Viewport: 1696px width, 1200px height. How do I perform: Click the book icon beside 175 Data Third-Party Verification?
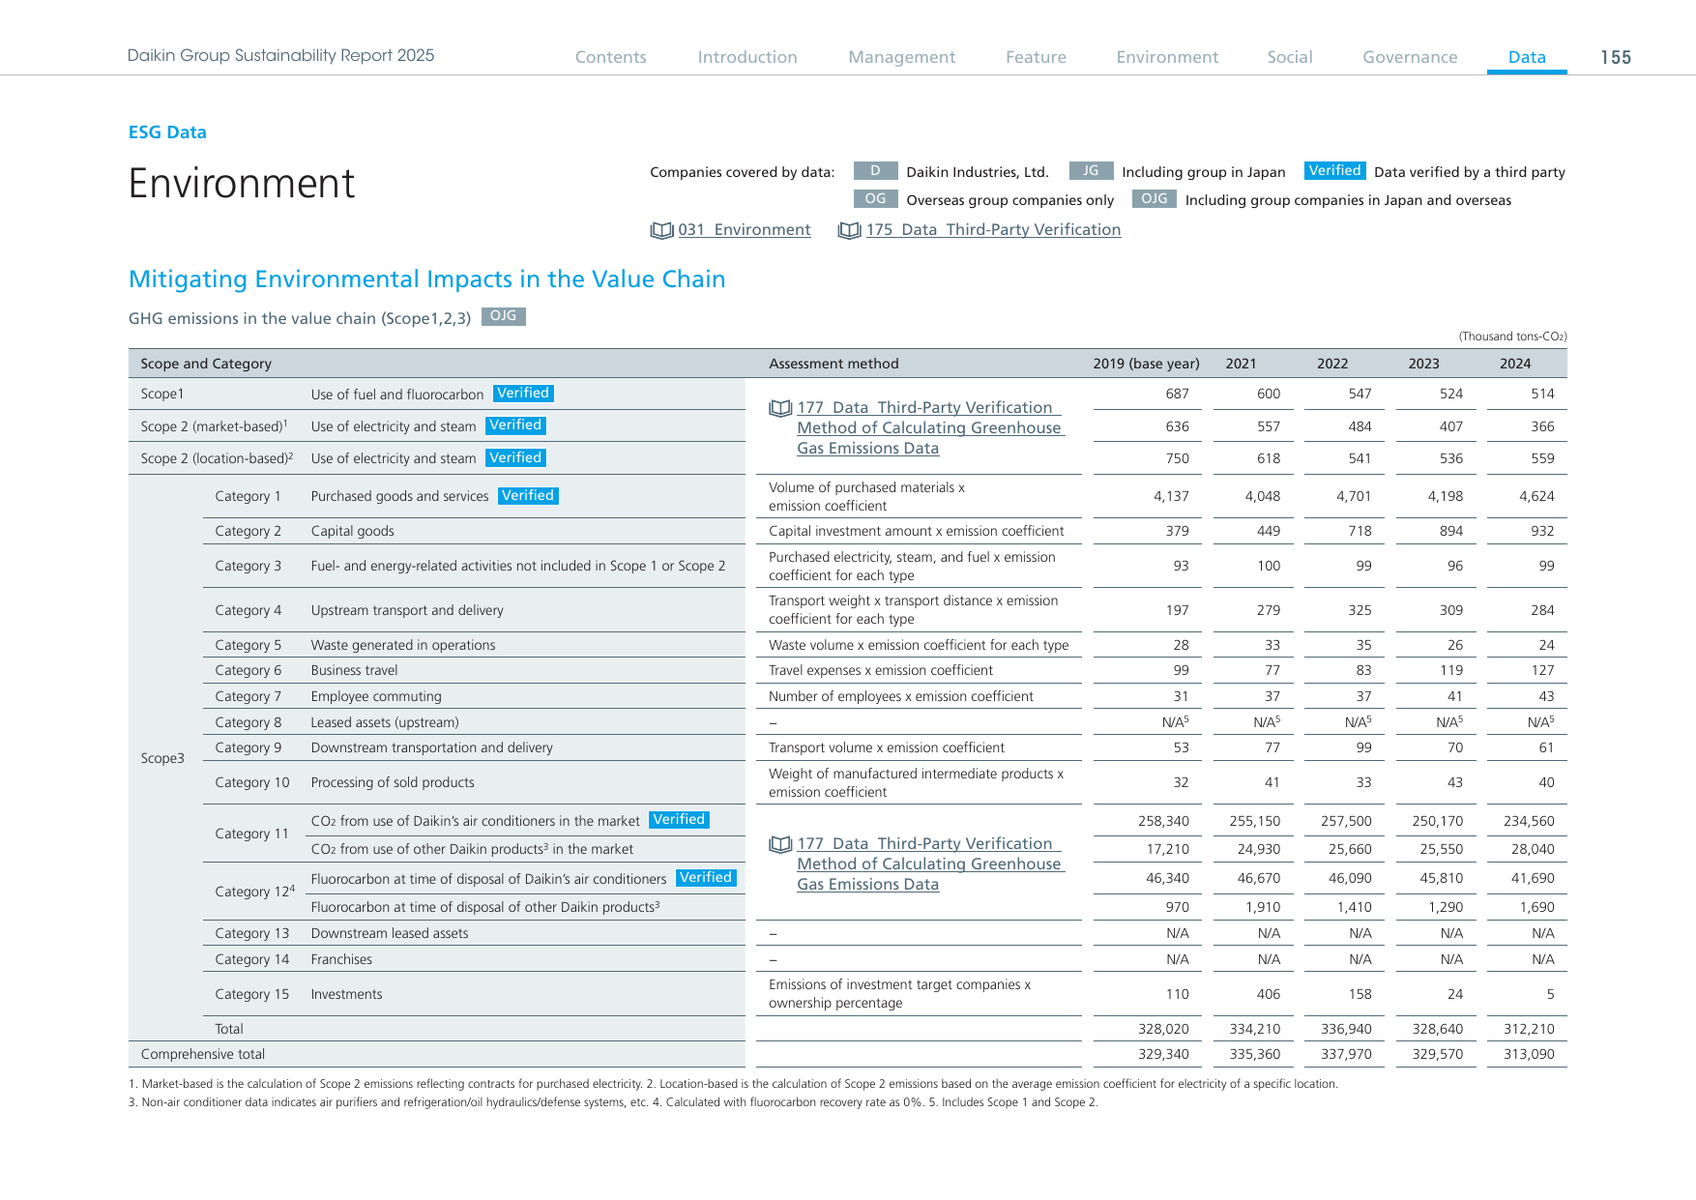[849, 230]
